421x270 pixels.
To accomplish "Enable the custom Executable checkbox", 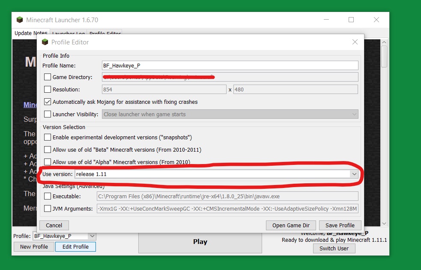I will [x=48, y=196].
